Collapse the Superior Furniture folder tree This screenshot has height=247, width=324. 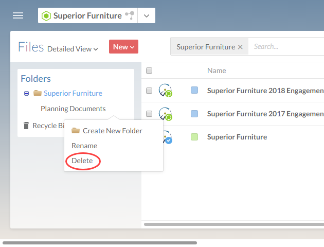(x=26, y=94)
